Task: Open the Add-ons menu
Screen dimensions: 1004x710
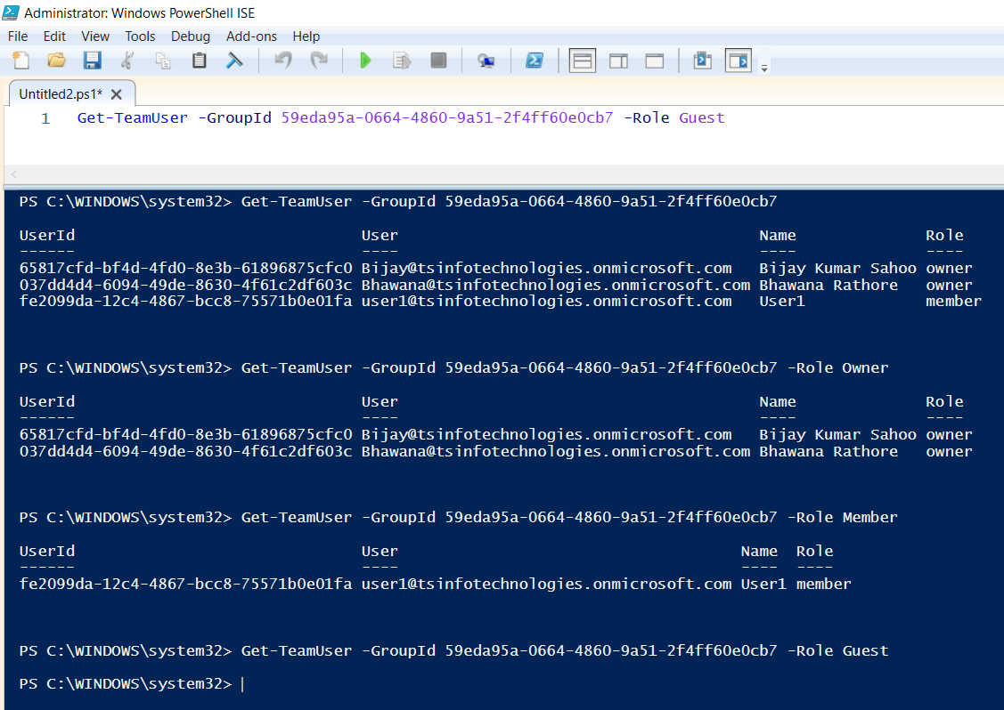Action: point(251,36)
